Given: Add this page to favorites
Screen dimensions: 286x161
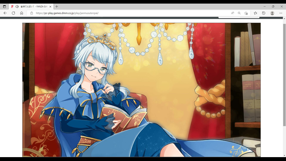Looking at the screenshot, I should click(246, 13).
